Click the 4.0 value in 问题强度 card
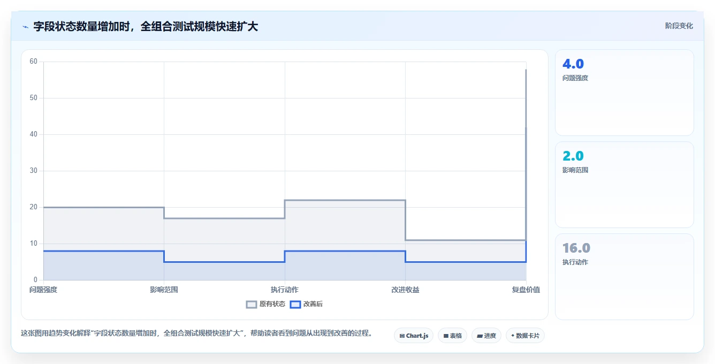715x364 pixels. [x=573, y=64]
